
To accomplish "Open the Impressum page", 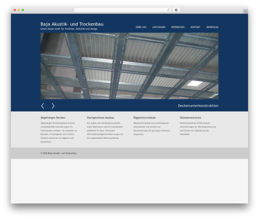I will pos(212,27).
